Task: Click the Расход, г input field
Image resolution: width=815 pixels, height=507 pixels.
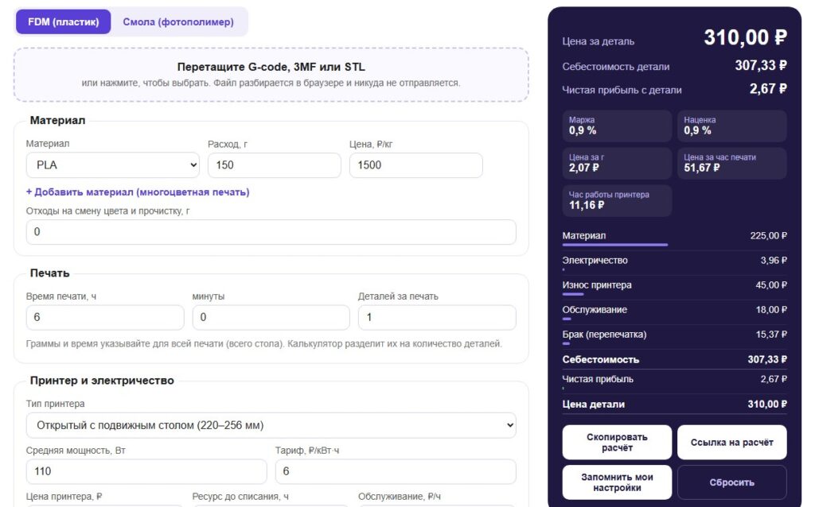Action: (275, 165)
